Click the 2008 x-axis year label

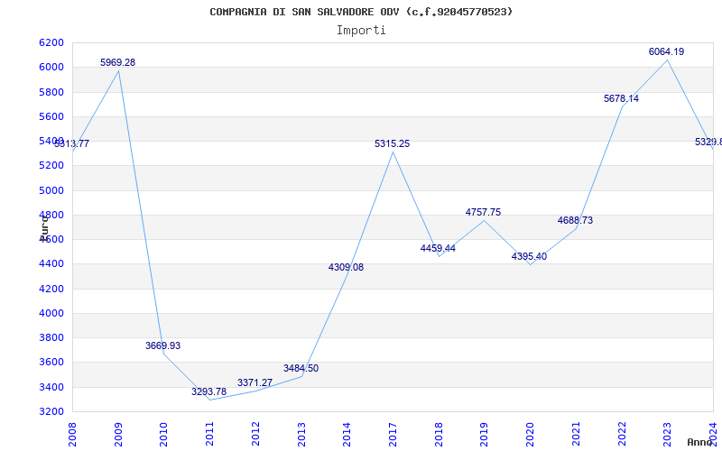[72, 435]
